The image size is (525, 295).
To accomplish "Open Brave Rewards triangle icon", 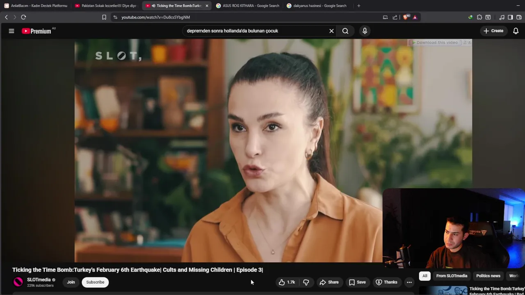I will 415,17.
